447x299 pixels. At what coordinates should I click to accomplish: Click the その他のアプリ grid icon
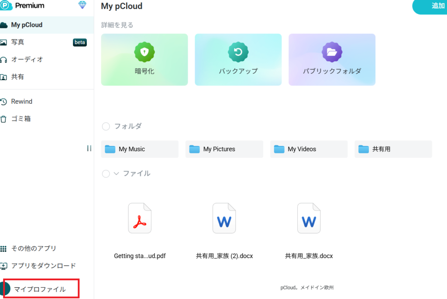pos(4,248)
